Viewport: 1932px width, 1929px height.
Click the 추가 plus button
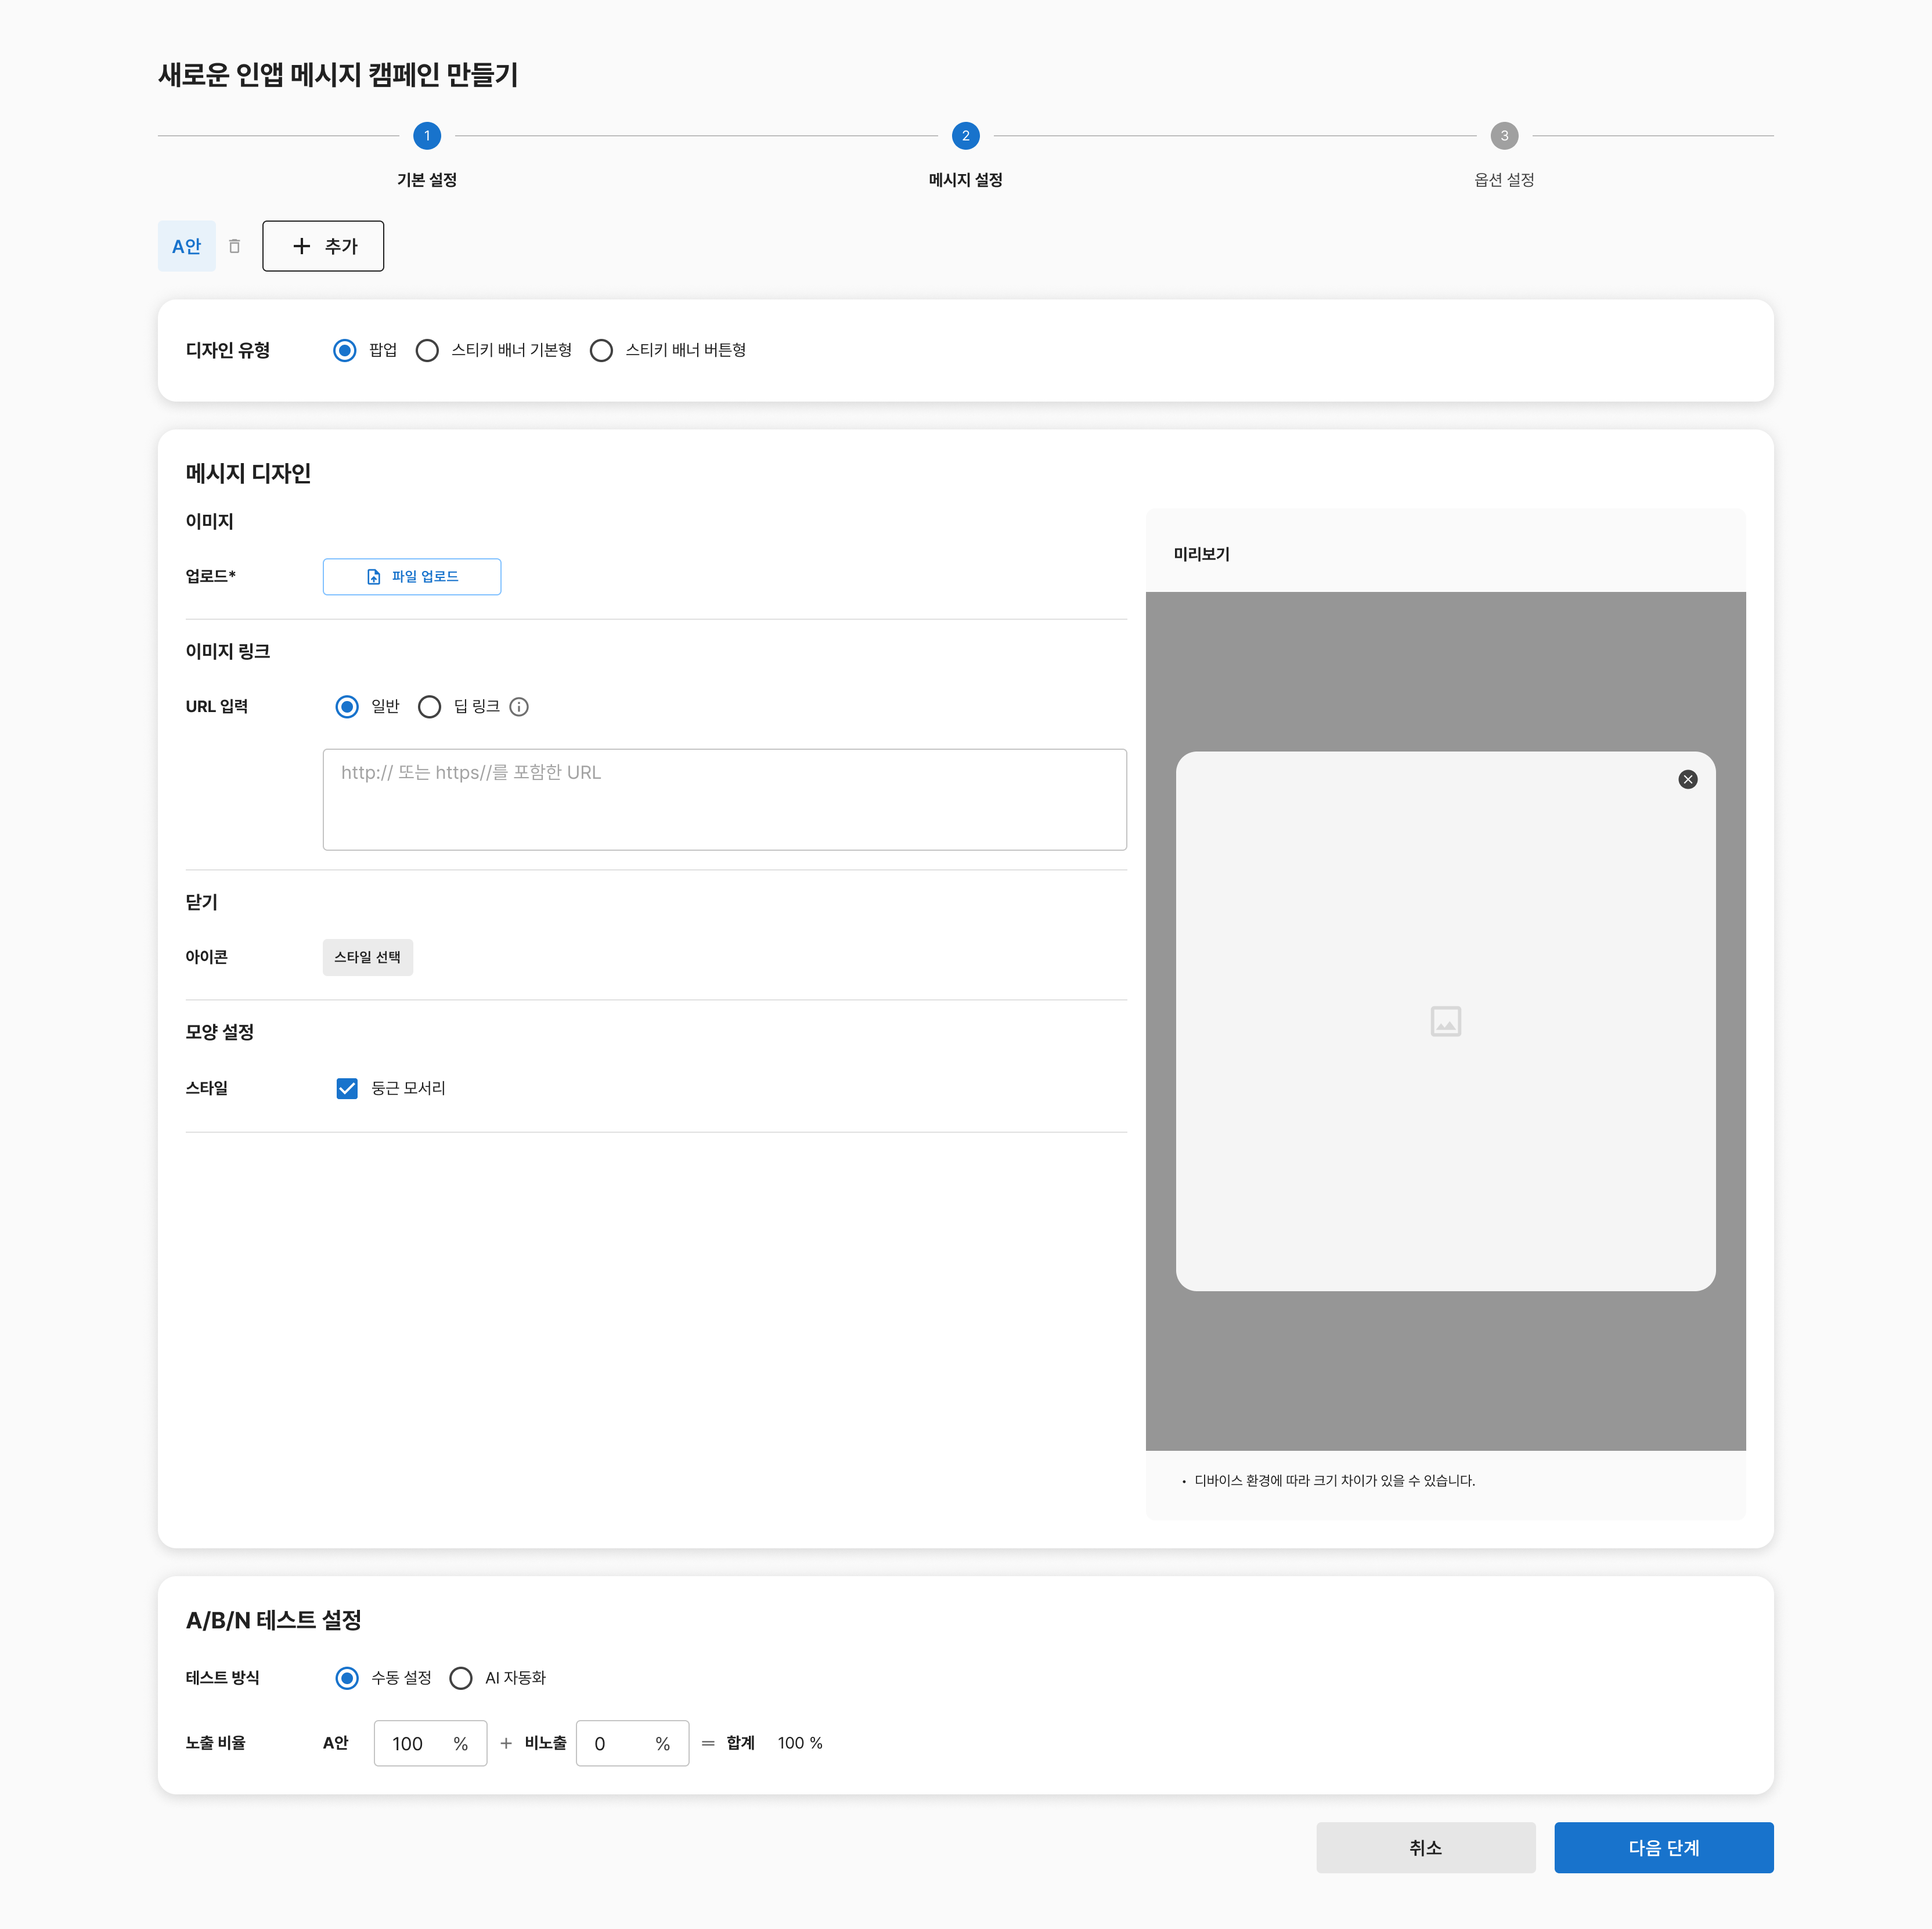(x=323, y=246)
